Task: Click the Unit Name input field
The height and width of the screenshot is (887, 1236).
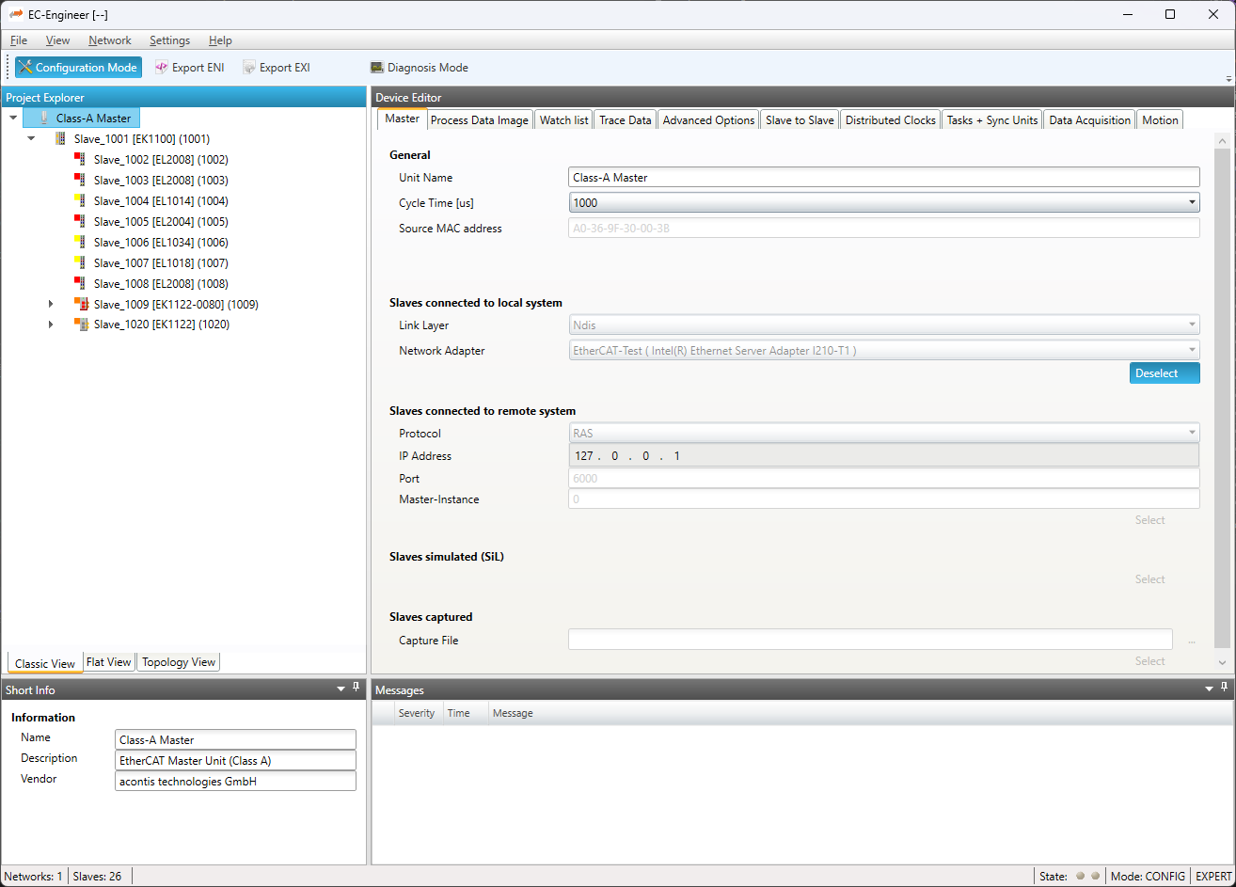Action: coord(883,178)
